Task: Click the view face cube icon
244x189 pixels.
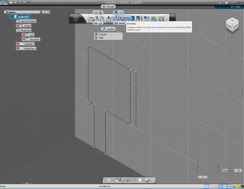Action: pyautogui.click(x=140, y=180)
